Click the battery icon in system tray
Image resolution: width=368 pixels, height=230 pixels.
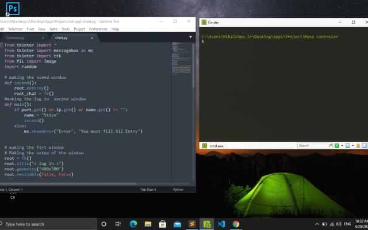pyautogui.click(x=324, y=224)
